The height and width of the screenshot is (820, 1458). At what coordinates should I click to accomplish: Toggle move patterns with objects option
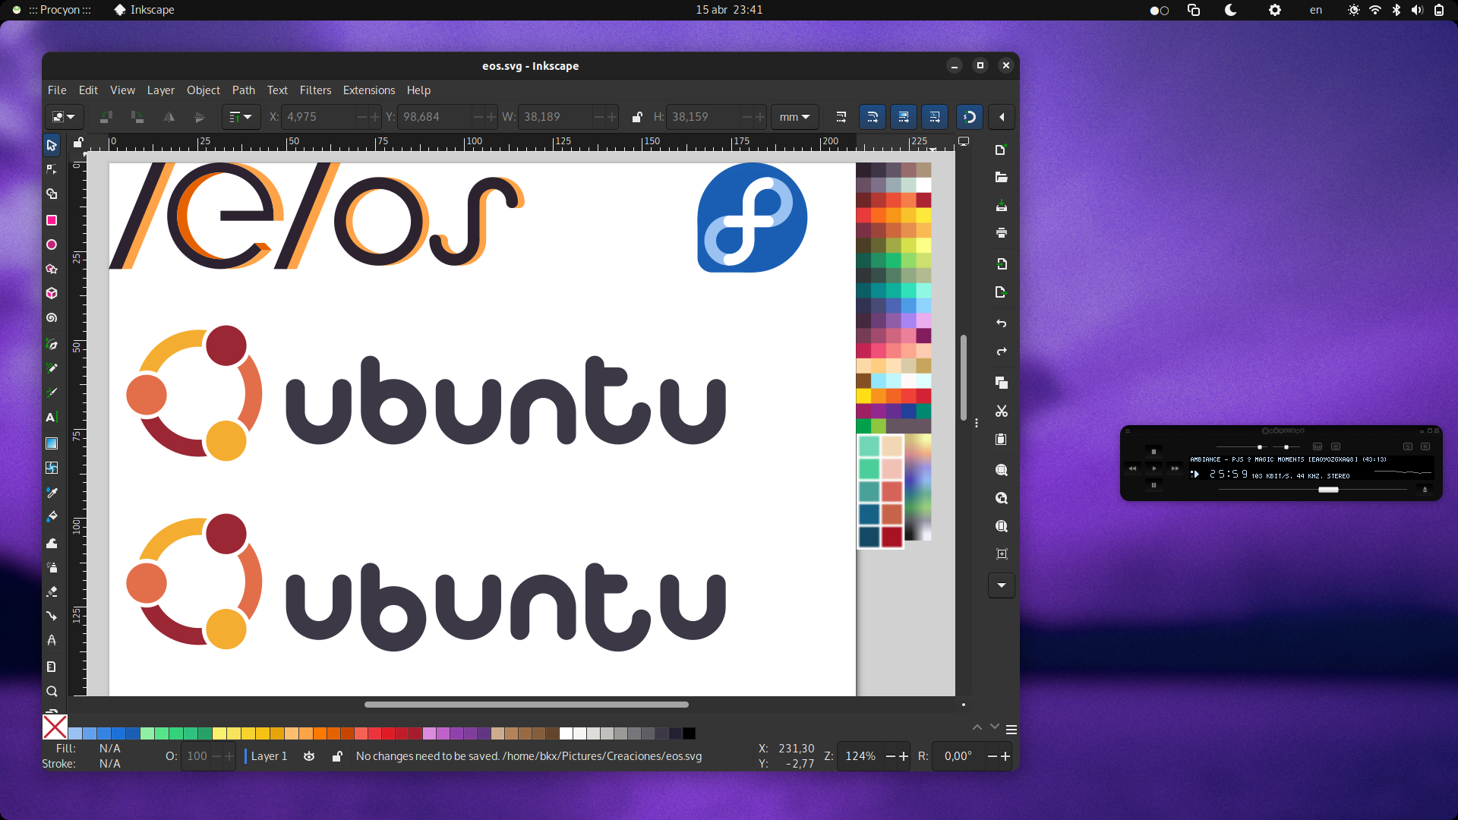[934, 117]
